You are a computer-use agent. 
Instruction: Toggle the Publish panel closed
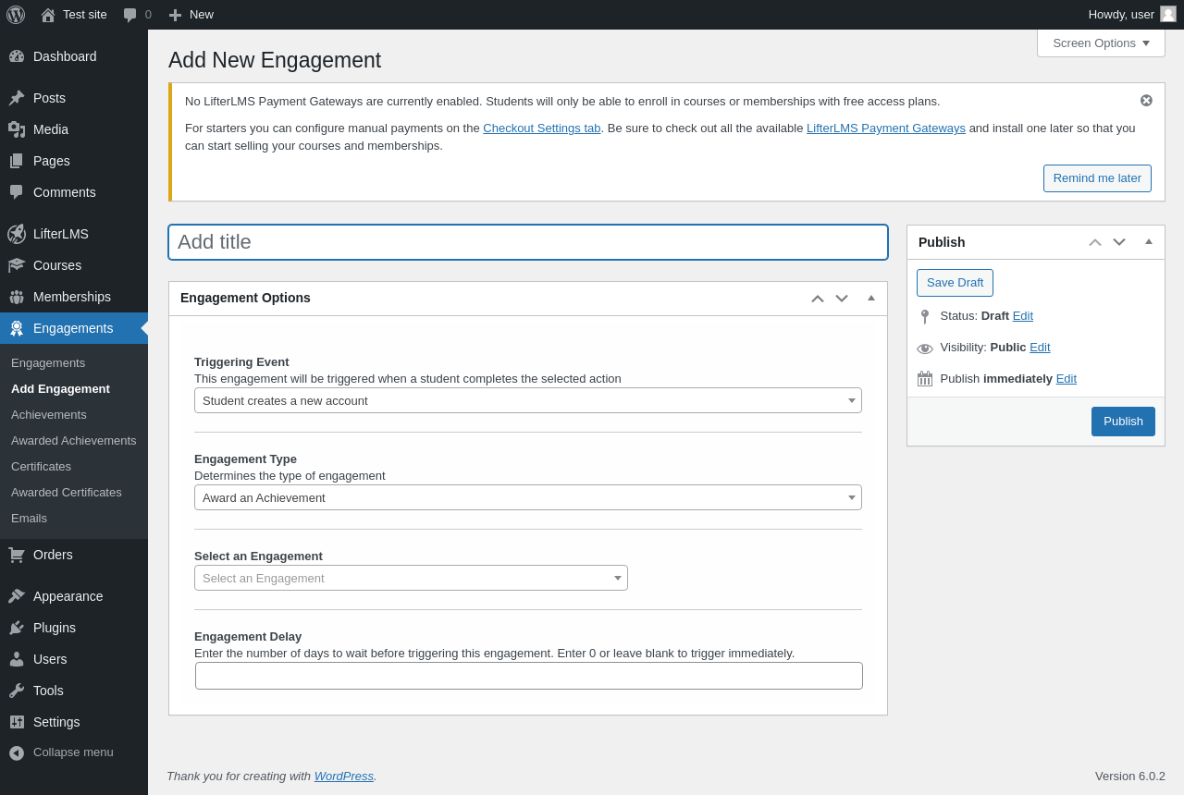1149,241
